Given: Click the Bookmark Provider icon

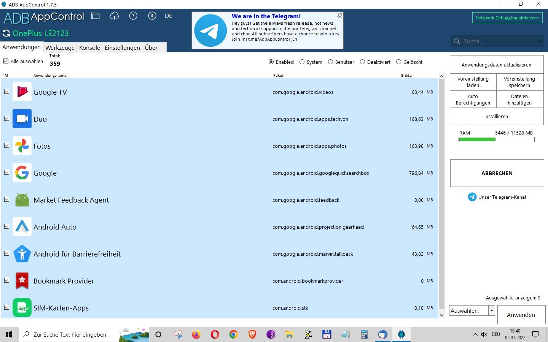Looking at the screenshot, I should 22,280.
